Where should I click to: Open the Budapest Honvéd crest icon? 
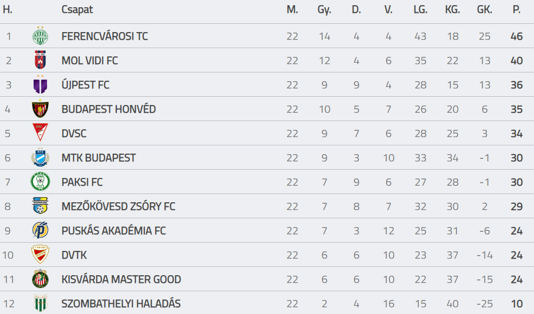click(40, 109)
